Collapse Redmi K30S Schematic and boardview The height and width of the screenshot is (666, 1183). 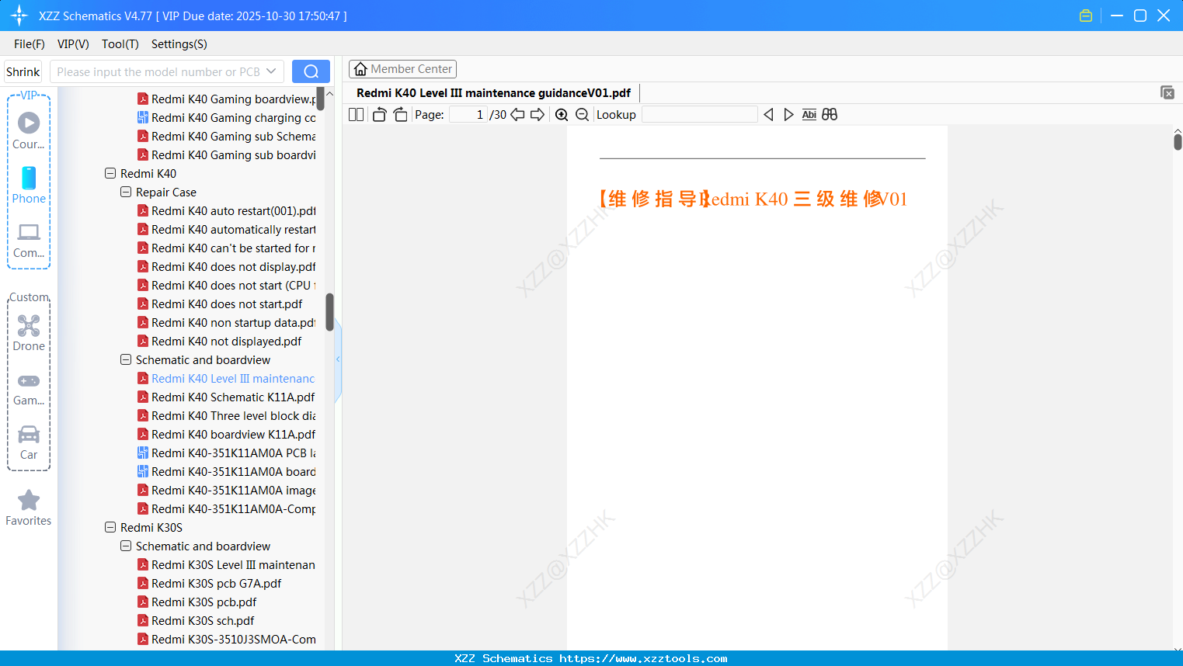click(x=125, y=546)
